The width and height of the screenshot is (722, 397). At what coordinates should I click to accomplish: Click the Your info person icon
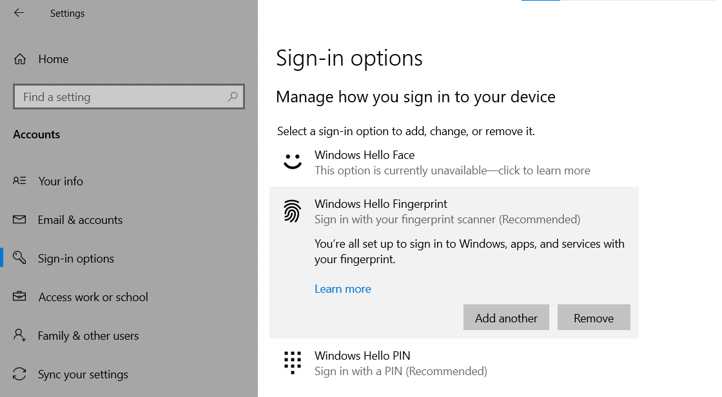pos(20,181)
